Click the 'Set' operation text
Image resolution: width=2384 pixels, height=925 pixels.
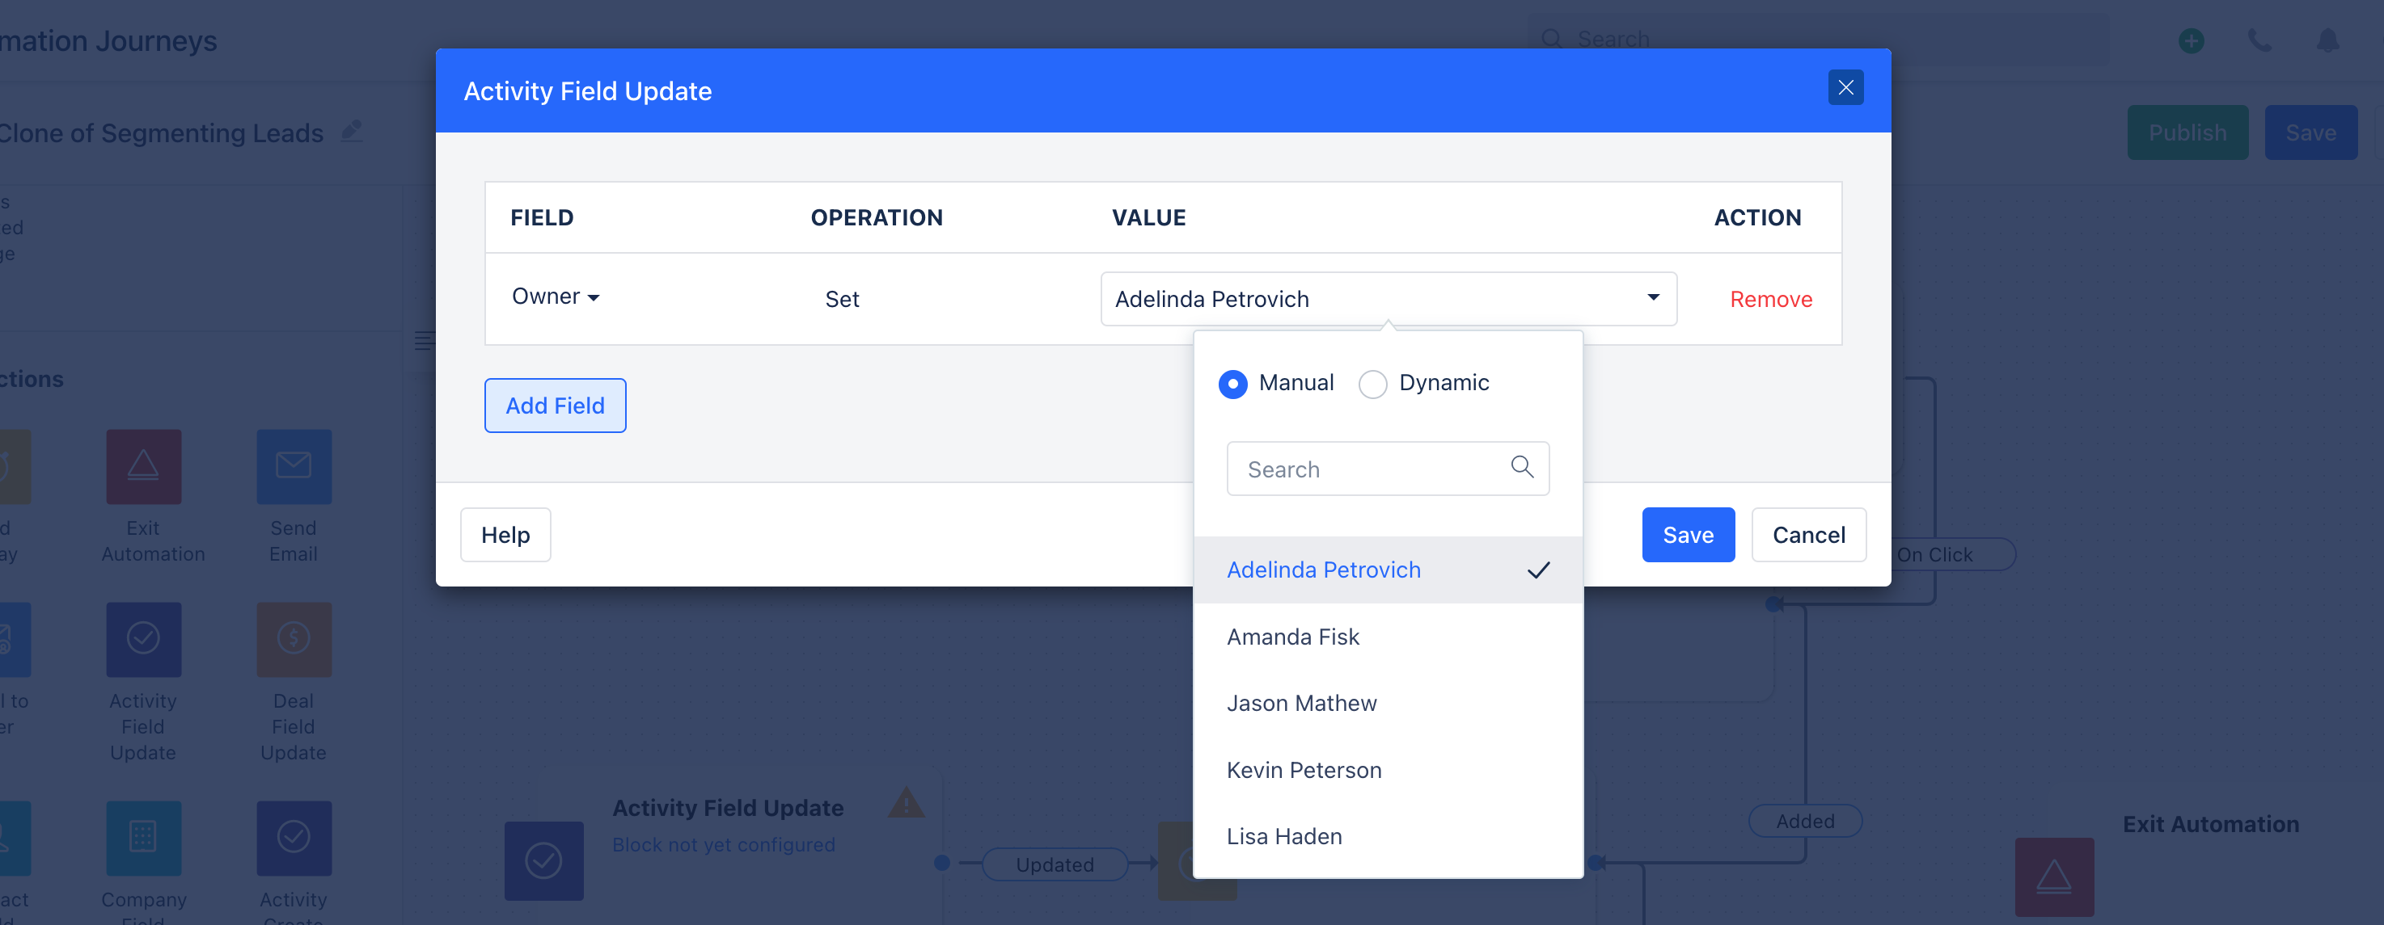pyautogui.click(x=842, y=298)
